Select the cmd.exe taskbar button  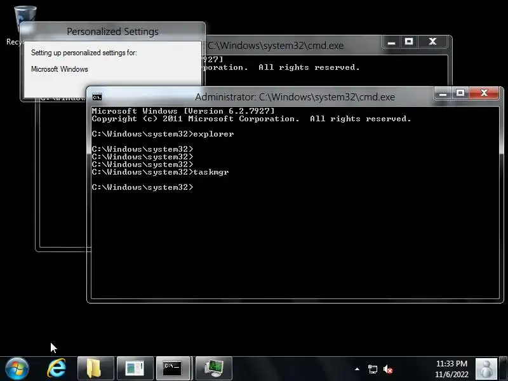173,369
